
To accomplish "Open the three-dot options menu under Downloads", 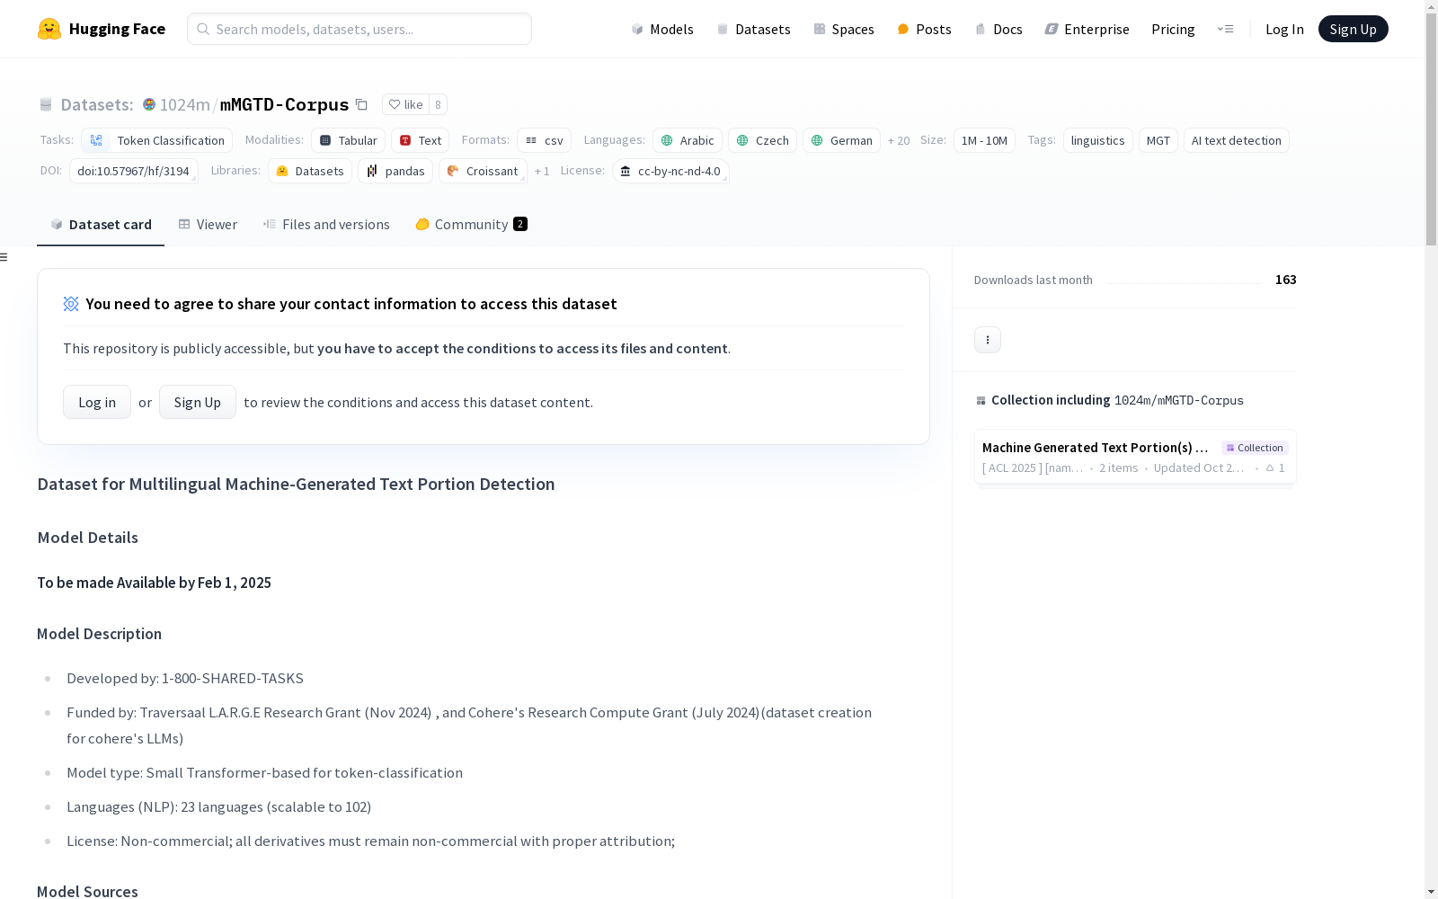I will coord(988,340).
